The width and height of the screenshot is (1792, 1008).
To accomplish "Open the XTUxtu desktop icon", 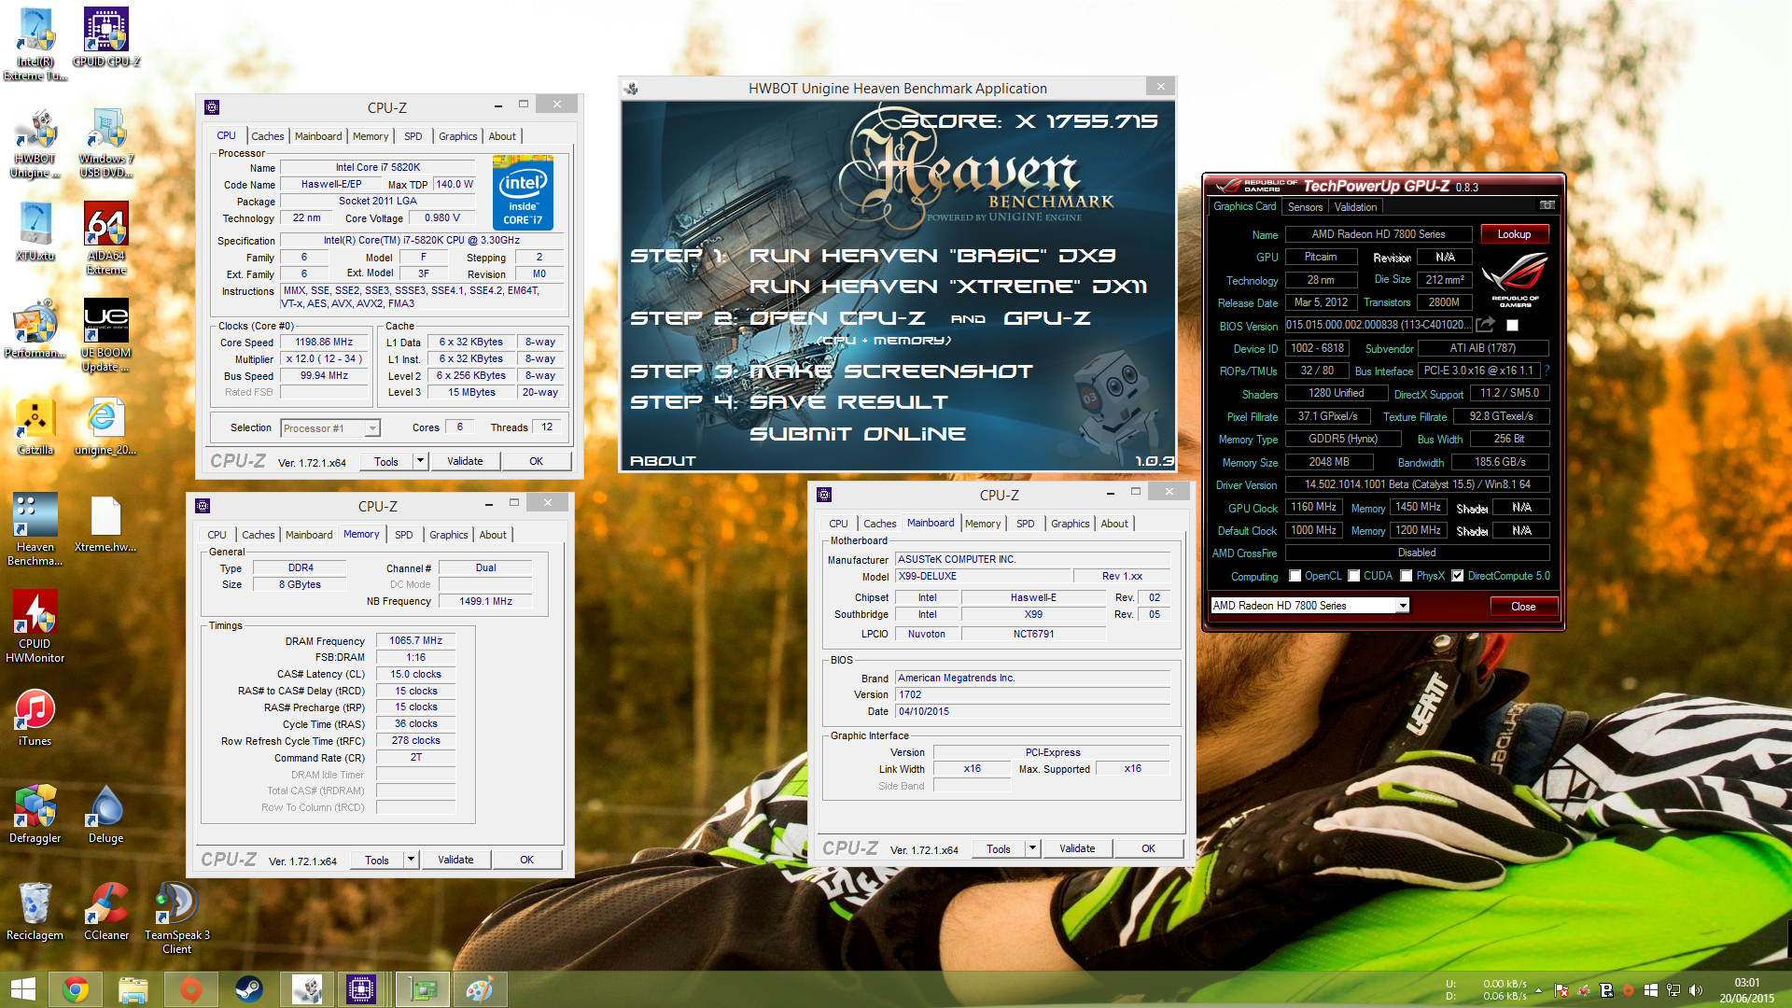I will pos(35,231).
